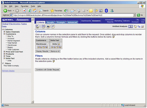Click the browser History icon
The height and width of the screenshot is (108, 147).
click(x=66, y=11)
